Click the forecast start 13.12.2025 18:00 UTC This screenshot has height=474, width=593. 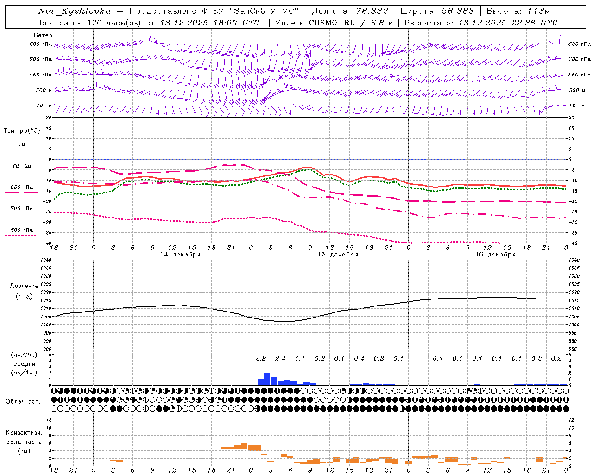click(209, 23)
